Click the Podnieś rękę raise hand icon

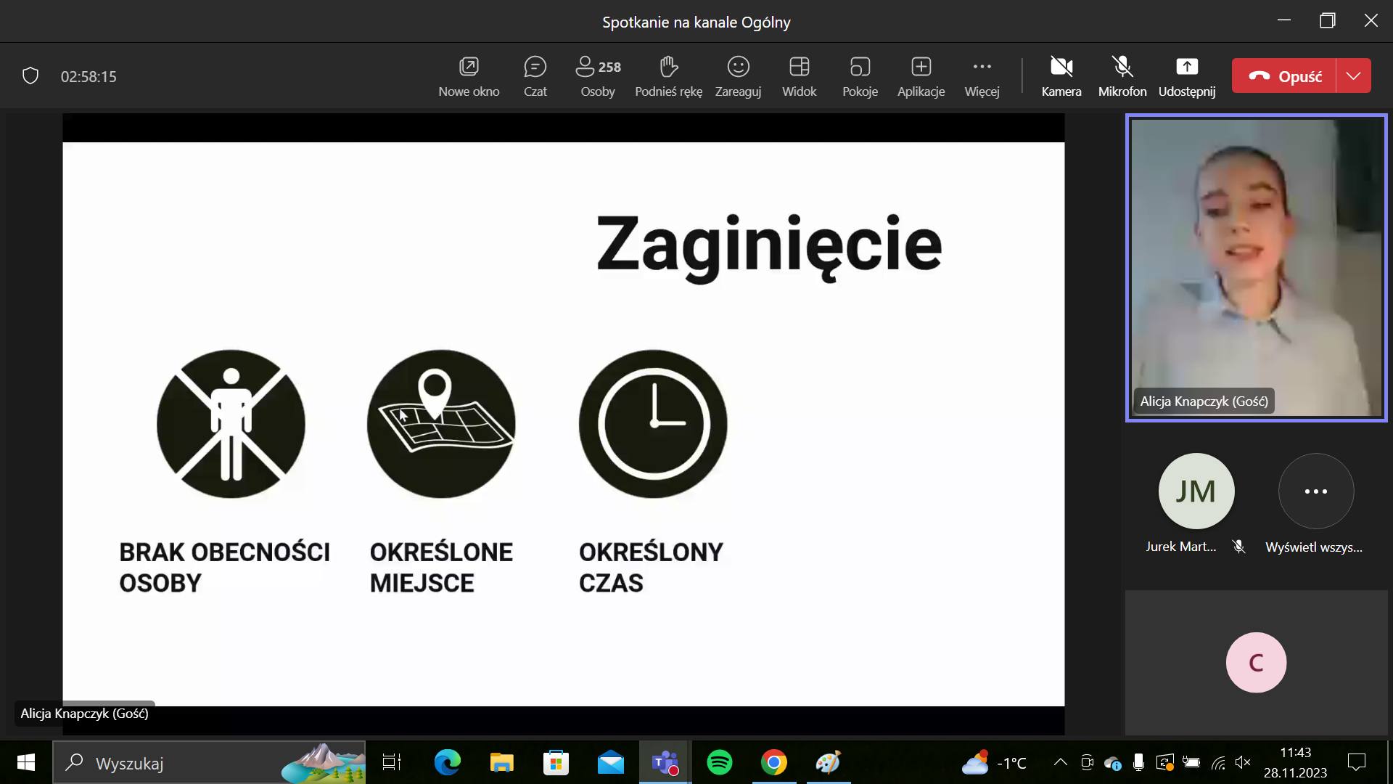[x=668, y=68]
